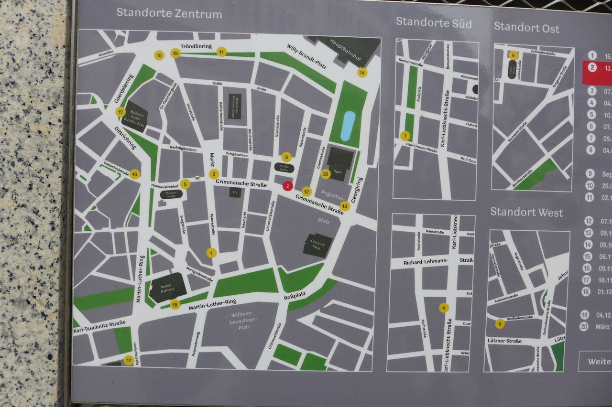Select the Thomaskirche building
The height and width of the screenshot is (407, 612).
171,194
